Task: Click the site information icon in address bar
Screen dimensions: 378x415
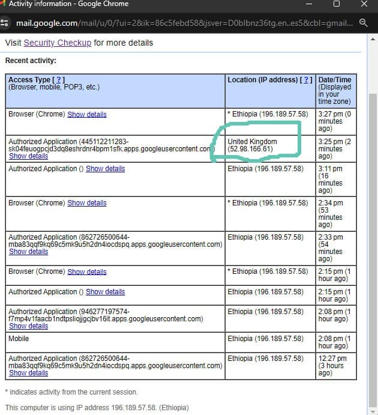Action: (4, 23)
